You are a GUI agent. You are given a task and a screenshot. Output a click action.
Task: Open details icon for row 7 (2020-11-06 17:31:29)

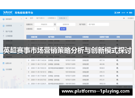117,64
